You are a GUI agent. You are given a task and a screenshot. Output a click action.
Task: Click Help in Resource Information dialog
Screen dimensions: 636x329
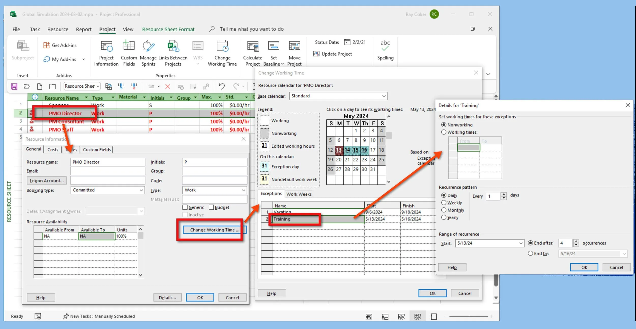pos(41,297)
